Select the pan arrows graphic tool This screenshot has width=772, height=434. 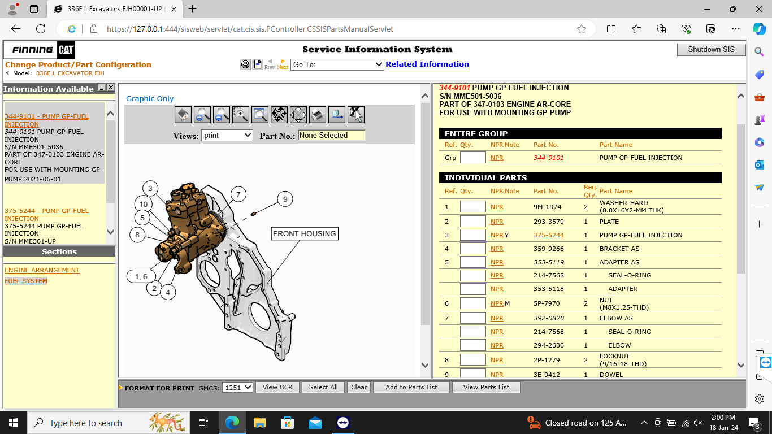(298, 114)
